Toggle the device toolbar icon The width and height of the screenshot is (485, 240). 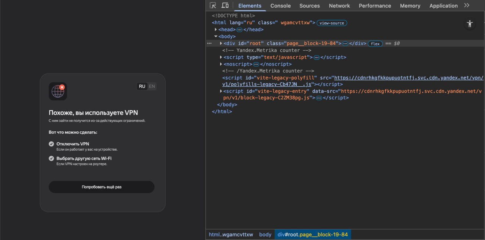tap(225, 5)
